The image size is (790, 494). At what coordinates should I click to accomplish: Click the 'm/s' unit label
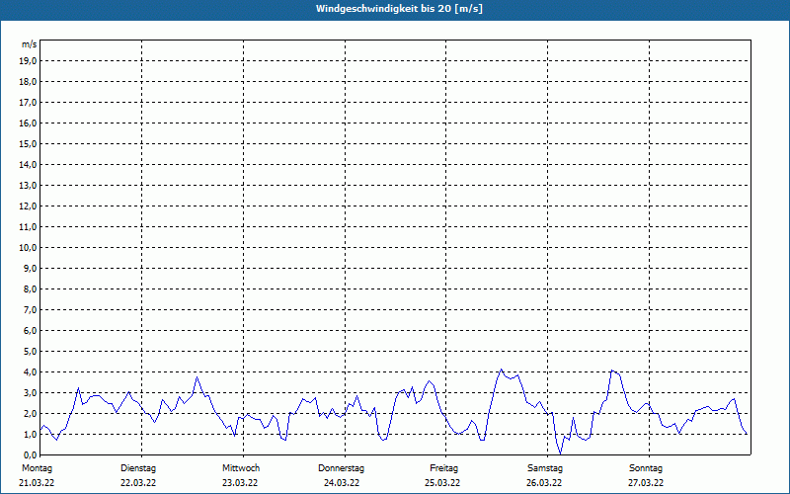pyautogui.click(x=30, y=44)
